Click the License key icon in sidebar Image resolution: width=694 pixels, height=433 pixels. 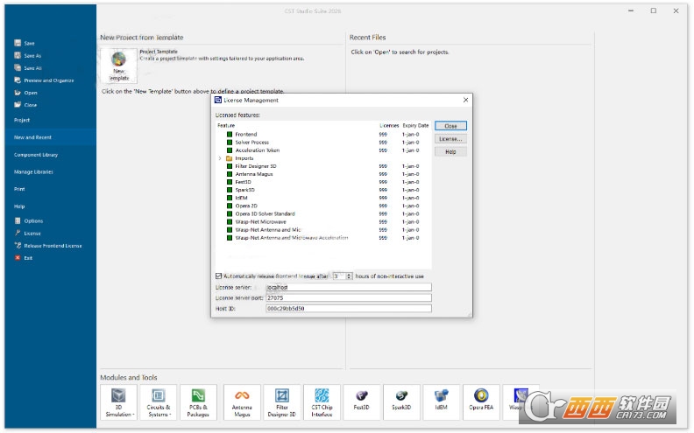click(x=18, y=233)
